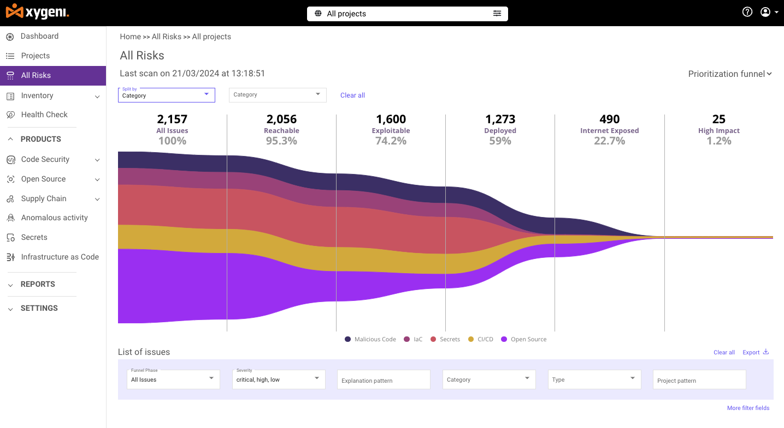
Task: Click the Secrets icon in sidebar
Action: pos(10,238)
